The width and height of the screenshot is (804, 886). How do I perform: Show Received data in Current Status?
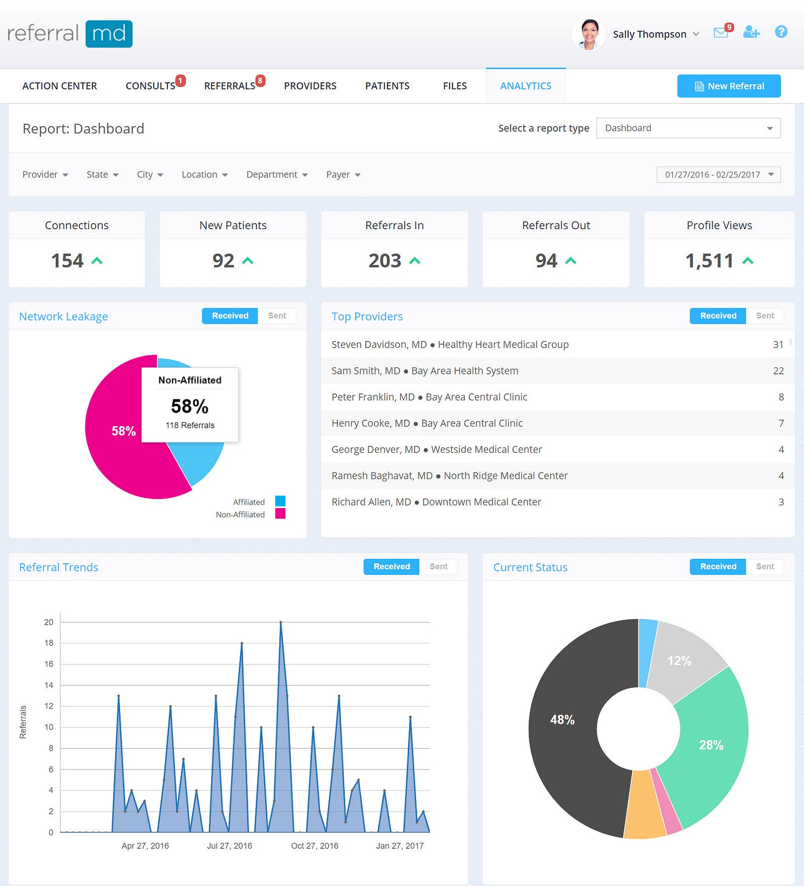[x=718, y=566]
